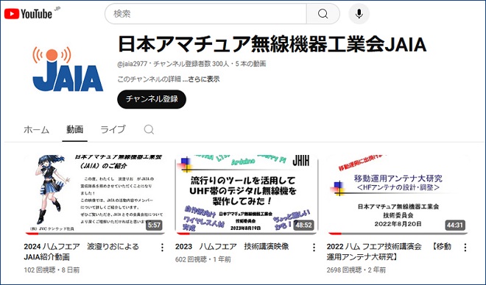
Task: Open three-dot menu for 2022 ハムフェア video
Action: [465, 248]
